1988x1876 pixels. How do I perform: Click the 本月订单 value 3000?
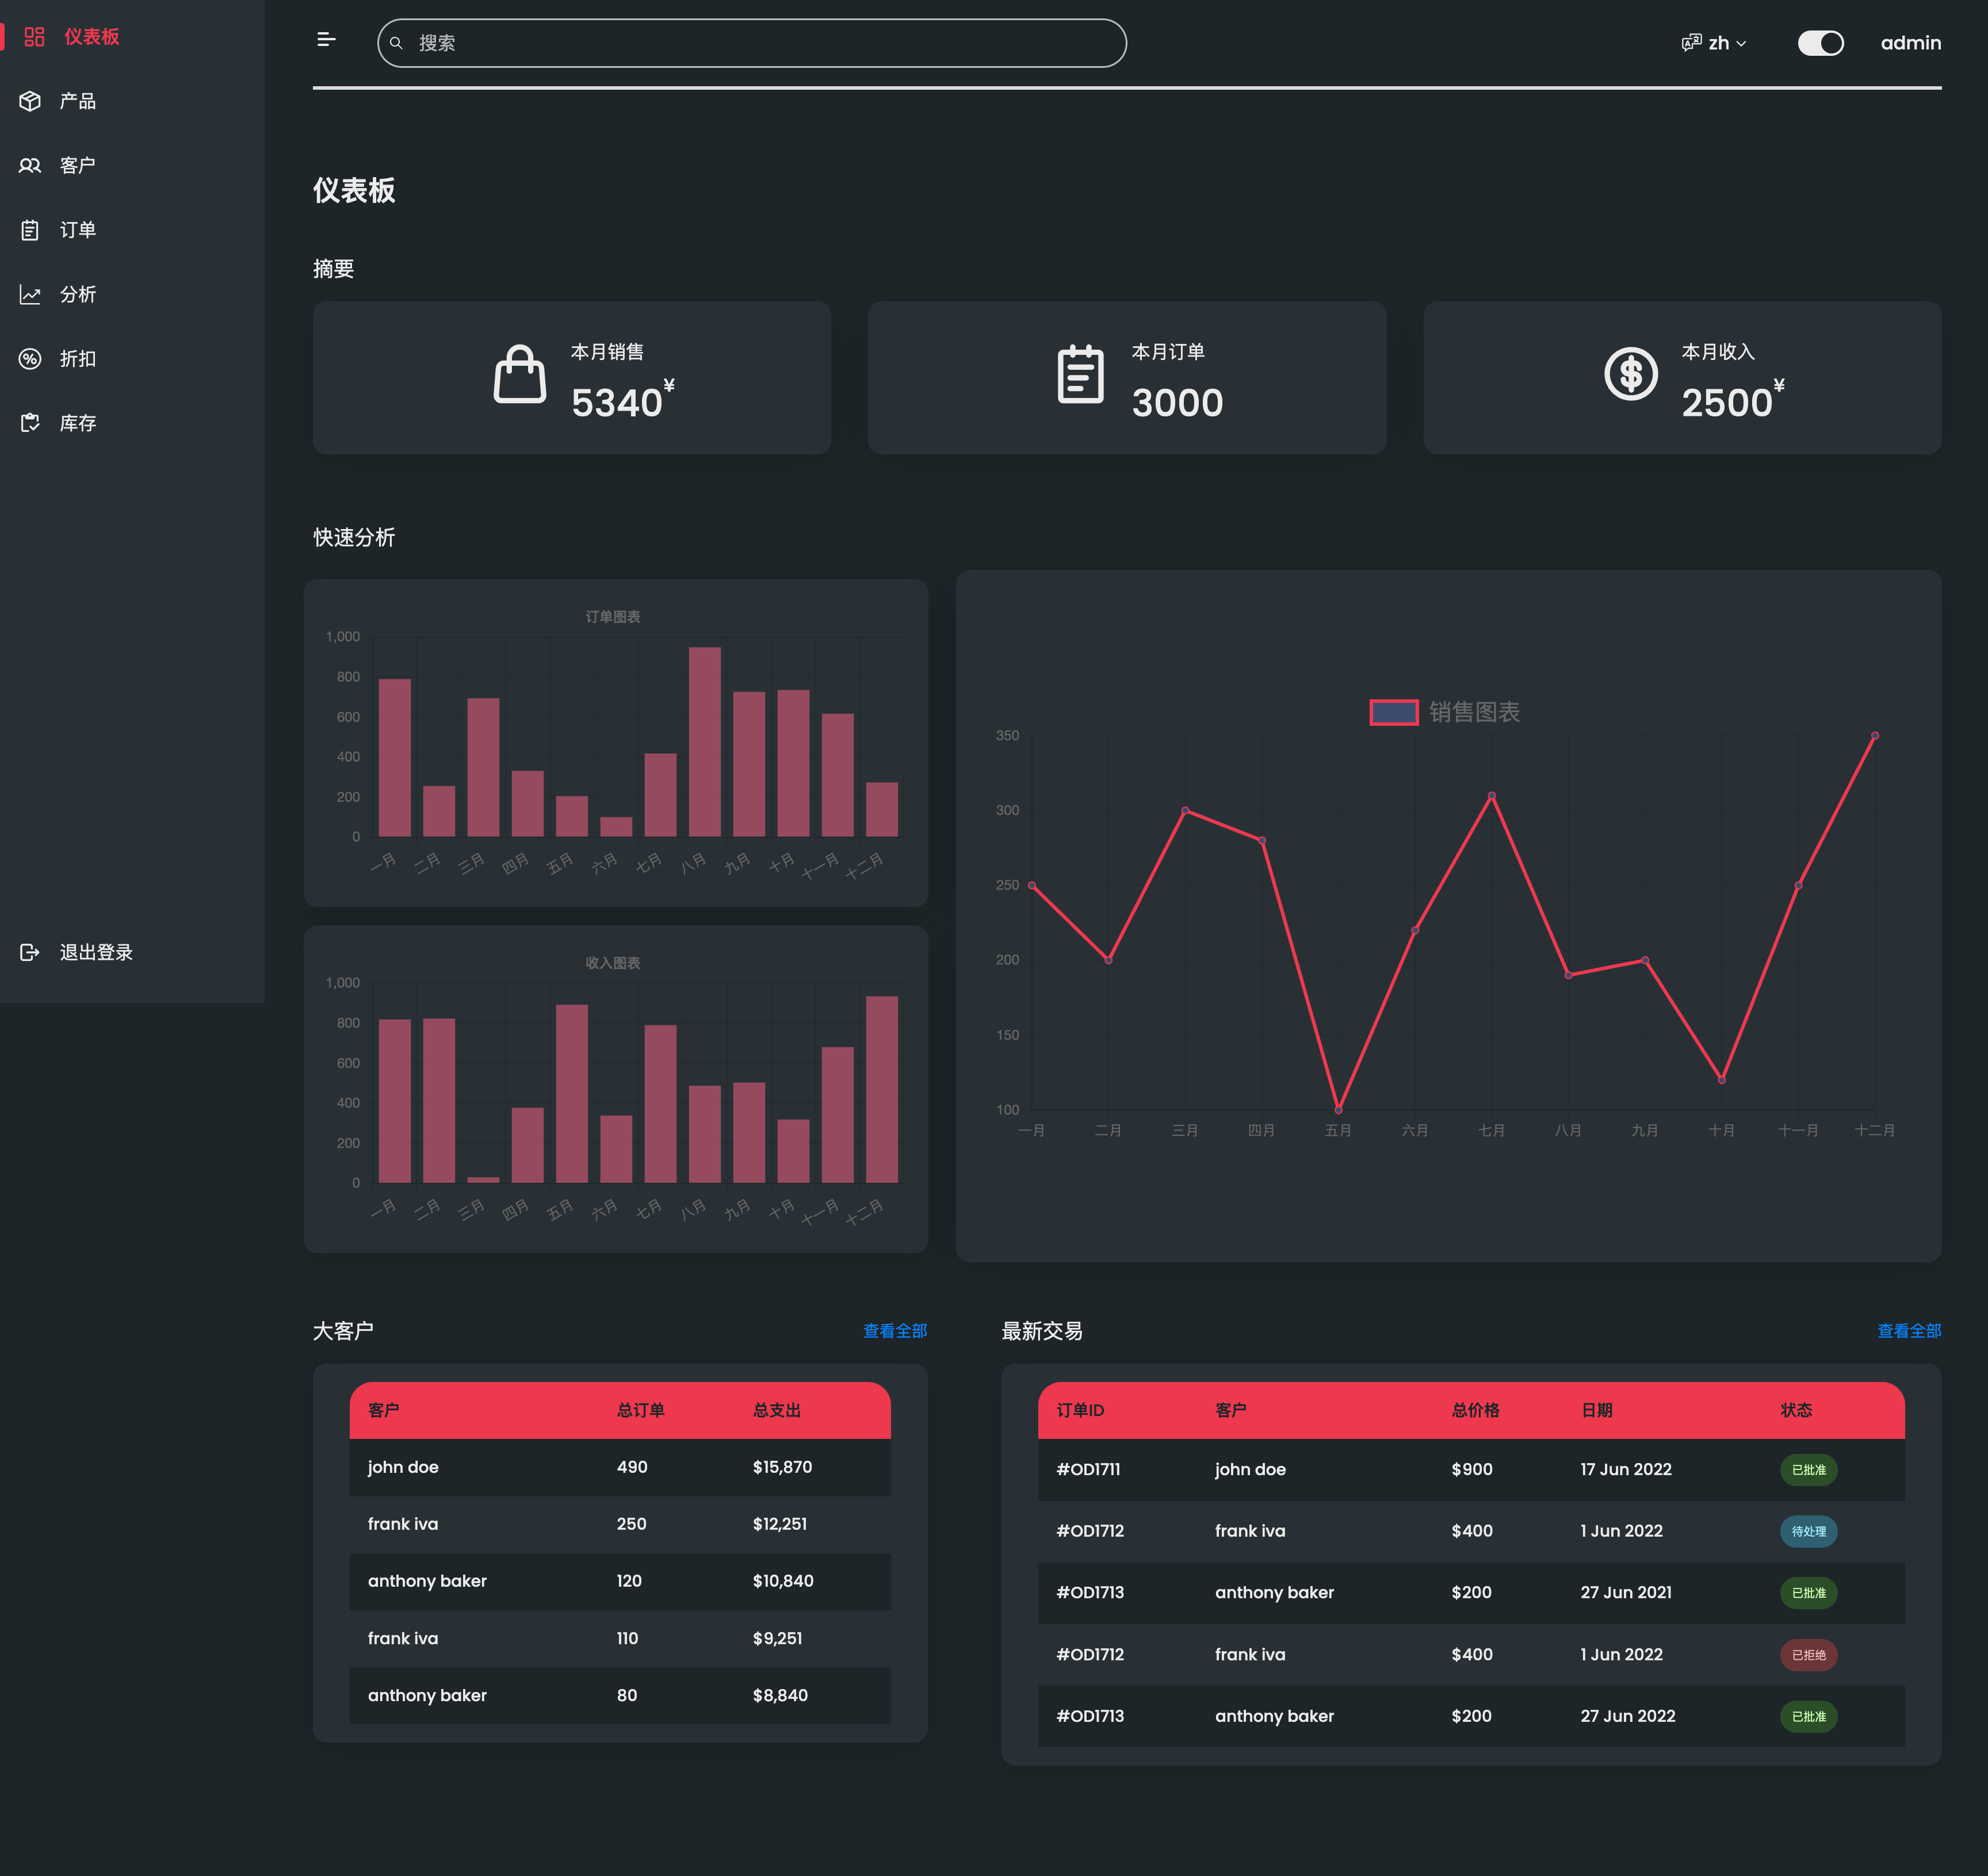click(x=1177, y=403)
